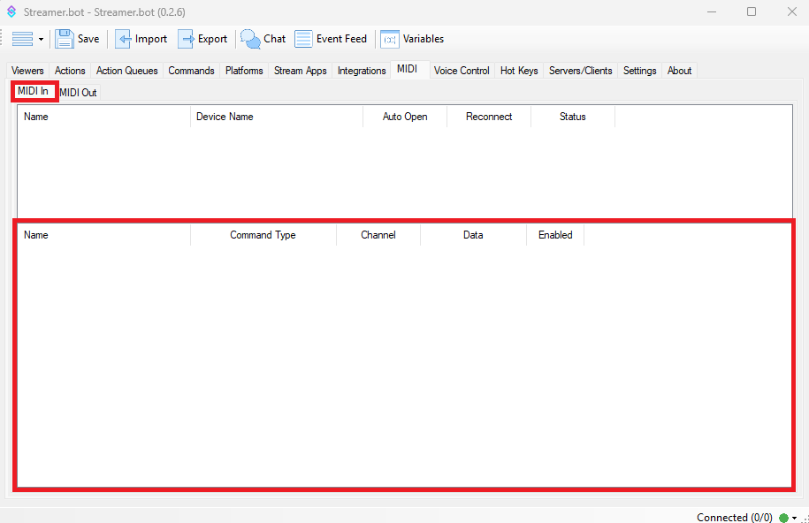This screenshot has width=809, height=523.
Task: Click the green connection status indicator
Action: click(783, 518)
